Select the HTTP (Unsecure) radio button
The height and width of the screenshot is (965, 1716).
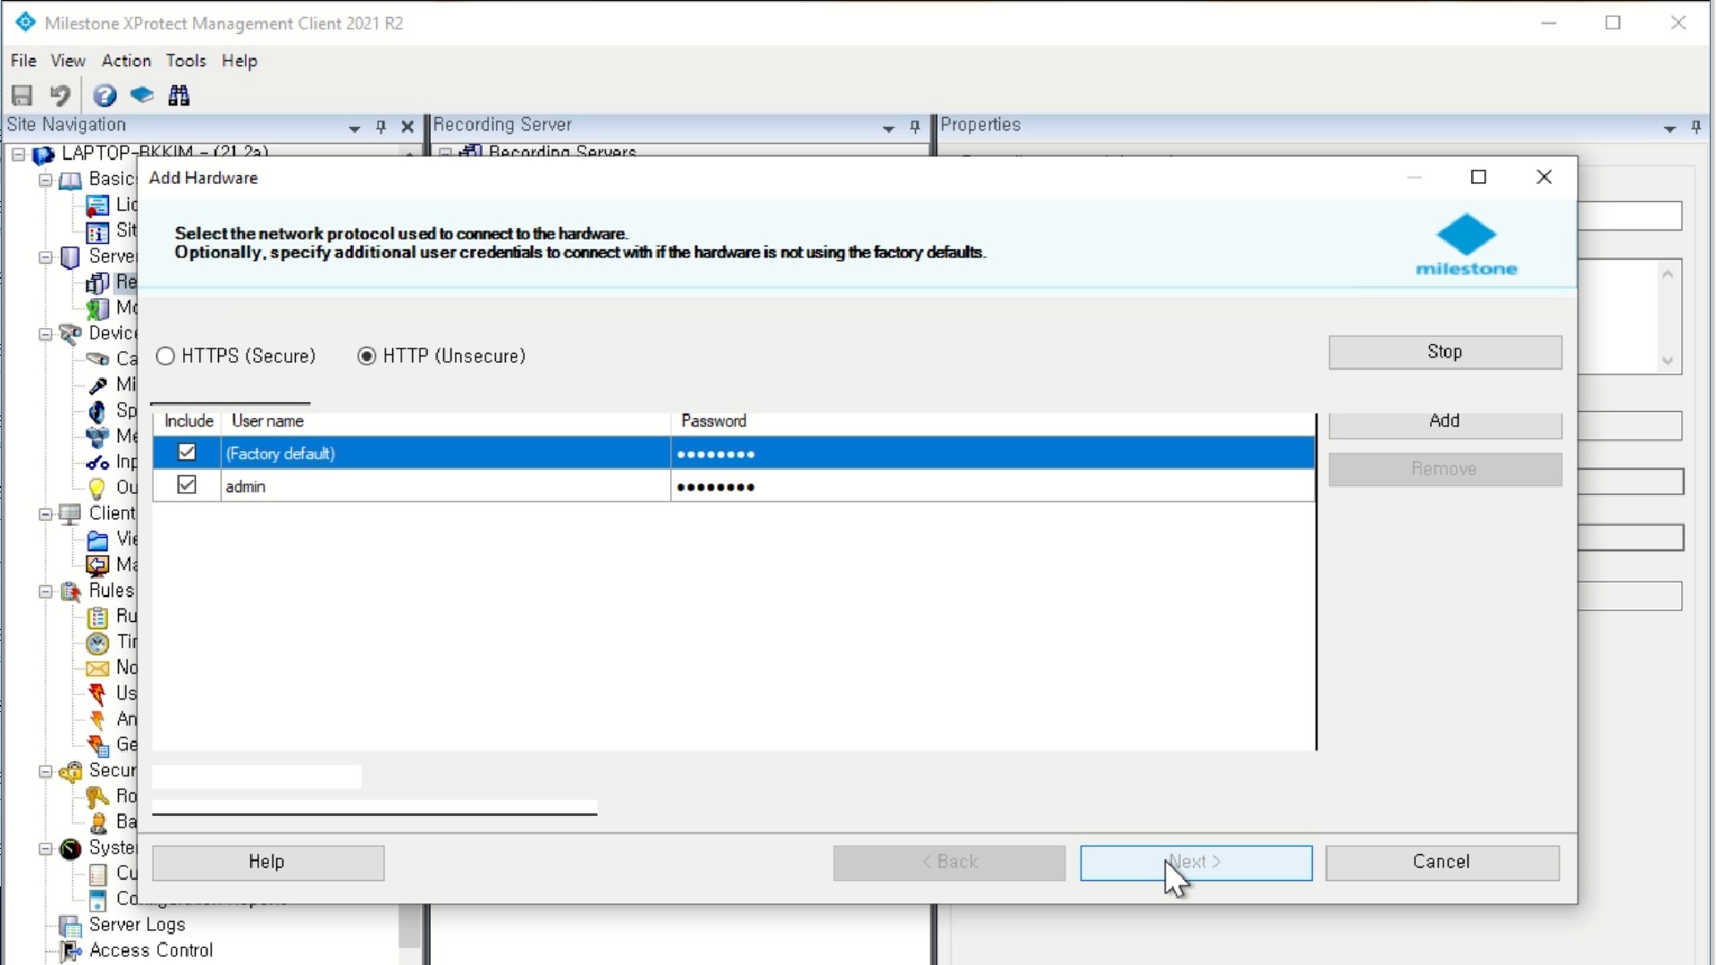pos(366,357)
